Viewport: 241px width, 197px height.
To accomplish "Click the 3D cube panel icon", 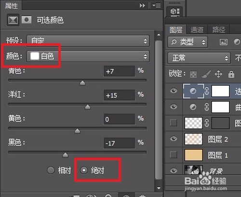I will (175, 12).
